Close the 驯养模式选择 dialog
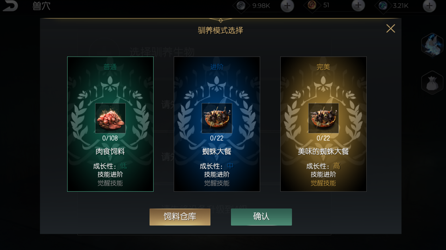This screenshot has height=250, width=446. pyautogui.click(x=391, y=28)
